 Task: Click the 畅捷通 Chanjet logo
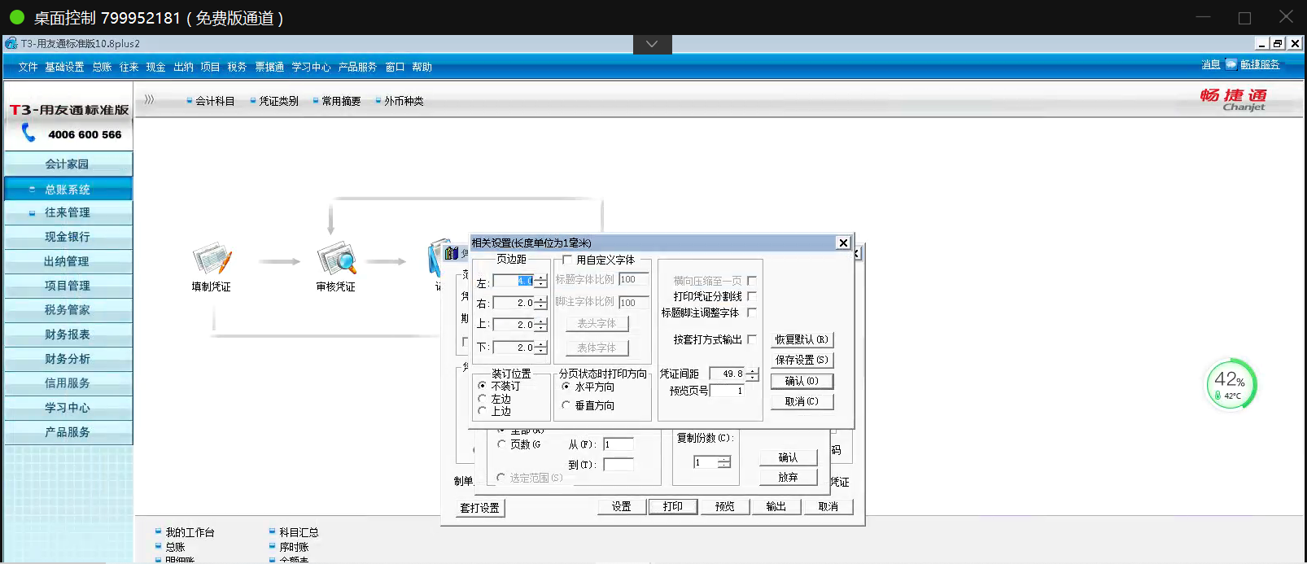(1234, 99)
